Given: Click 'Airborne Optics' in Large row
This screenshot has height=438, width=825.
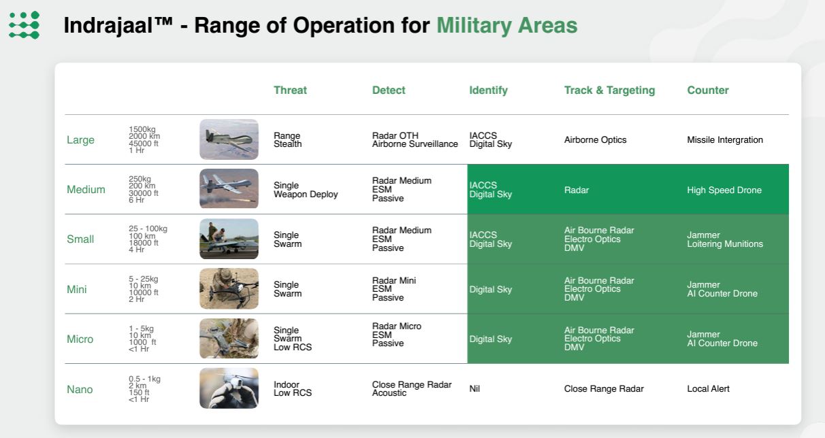Looking at the screenshot, I should point(596,140).
